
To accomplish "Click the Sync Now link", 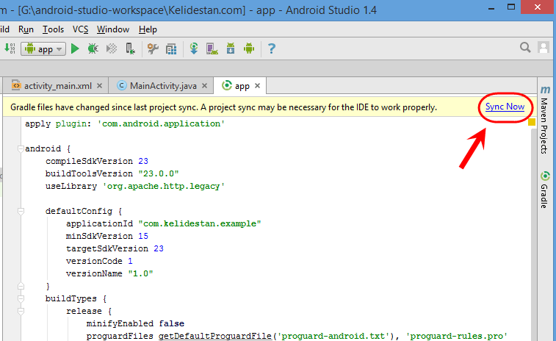I will [505, 107].
